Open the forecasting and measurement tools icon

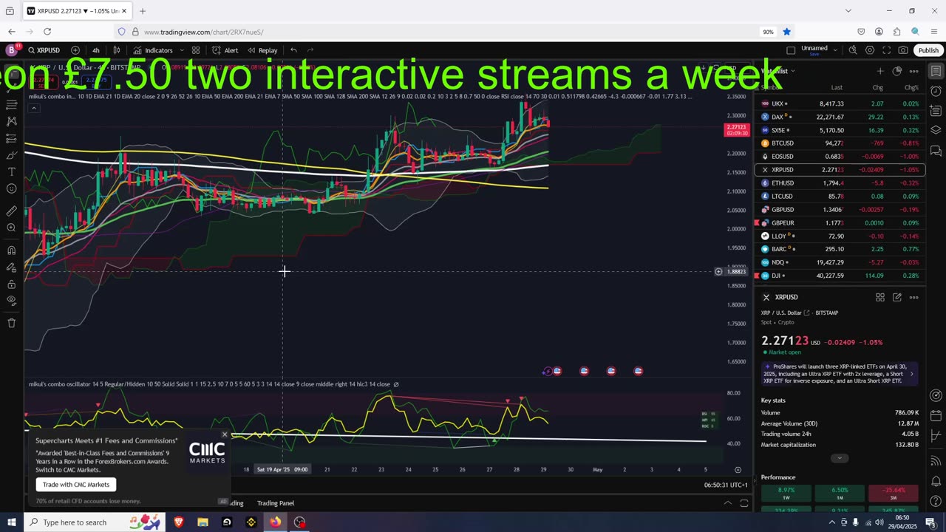11,138
